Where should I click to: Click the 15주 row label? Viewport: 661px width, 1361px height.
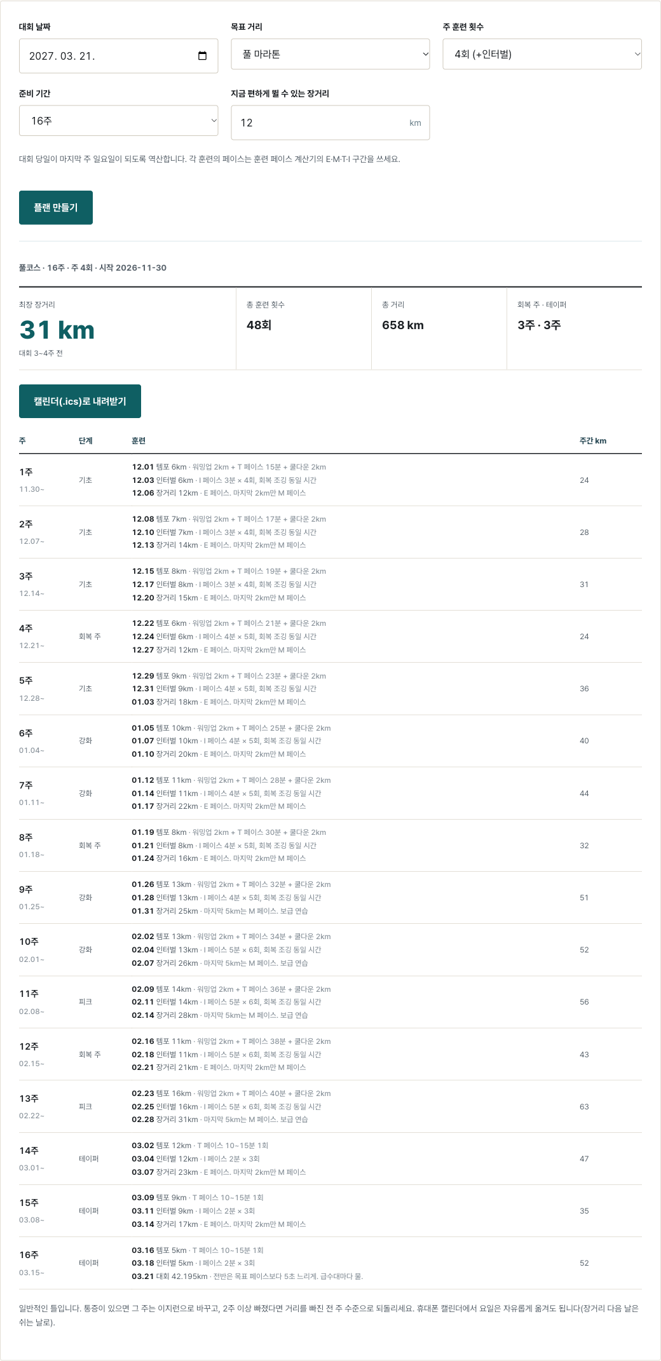[x=29, y=1203]
